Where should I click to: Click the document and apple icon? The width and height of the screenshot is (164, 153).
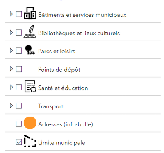tap(30, 86)
